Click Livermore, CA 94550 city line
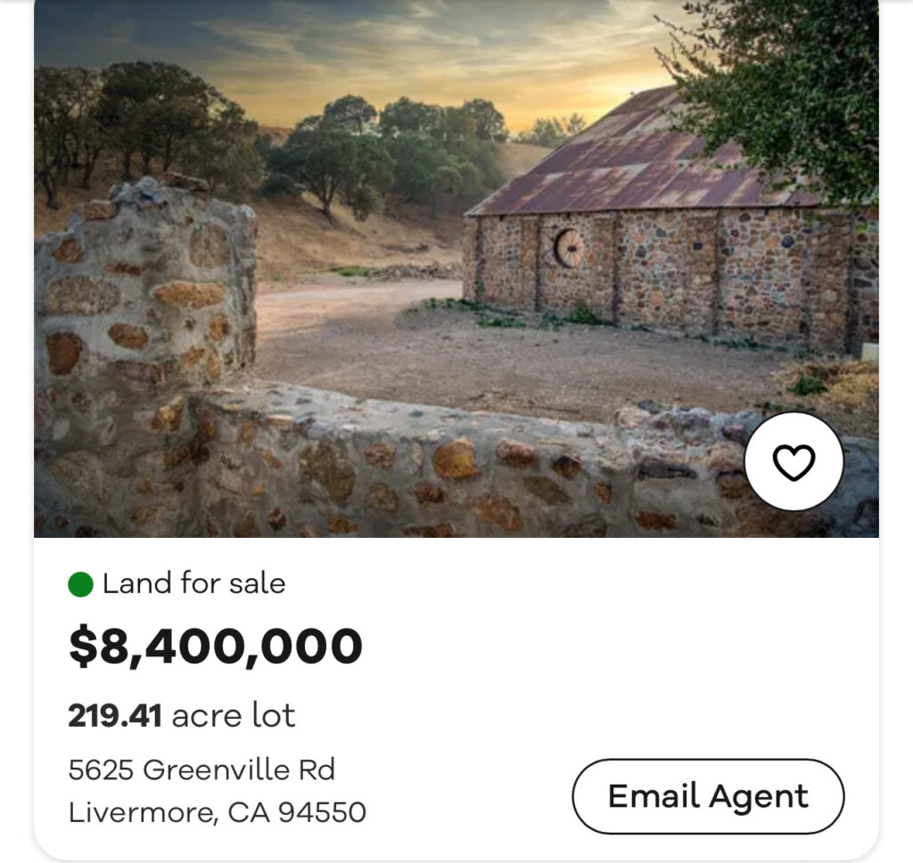Image resolution: width=913 pixels, height=863 pixels. tap(217, 812)
